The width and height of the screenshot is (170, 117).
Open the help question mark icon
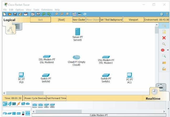click(x=167, y=14)
